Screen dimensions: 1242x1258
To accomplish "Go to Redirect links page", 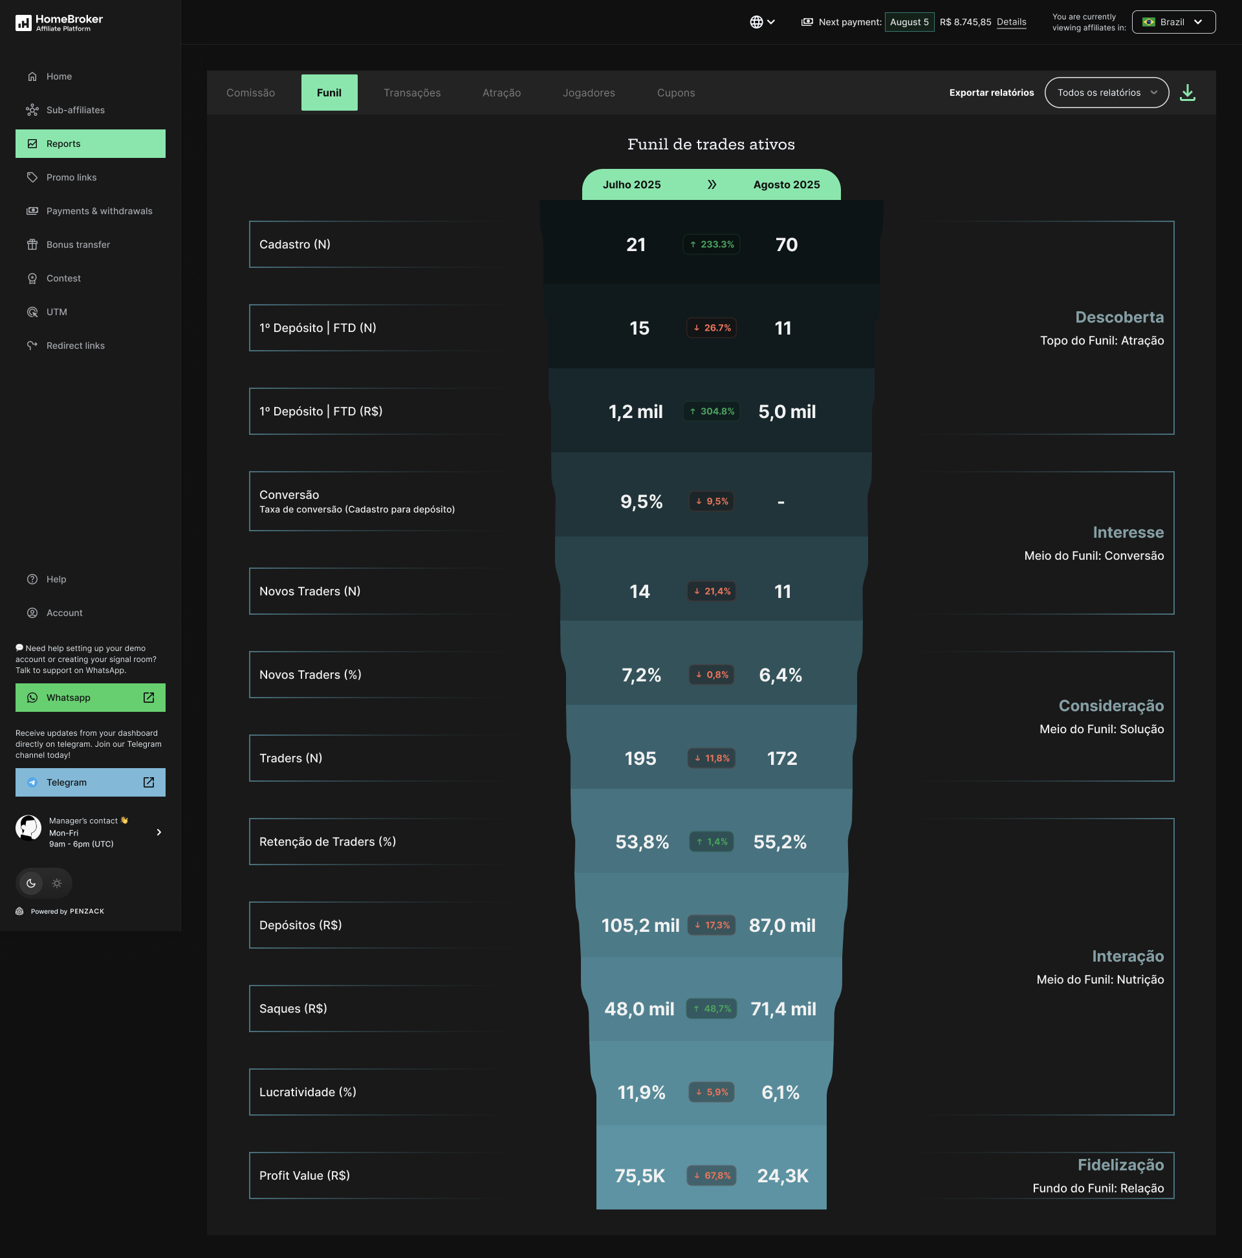I will [x=76, y=345].
